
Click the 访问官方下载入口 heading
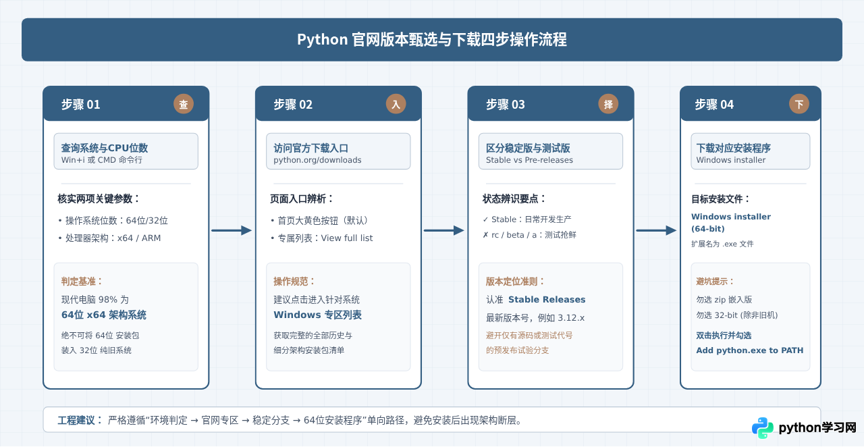point(311,148)
